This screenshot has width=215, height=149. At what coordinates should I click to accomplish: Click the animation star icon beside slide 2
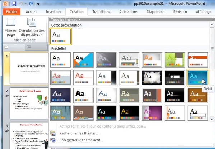coord(7,96)
